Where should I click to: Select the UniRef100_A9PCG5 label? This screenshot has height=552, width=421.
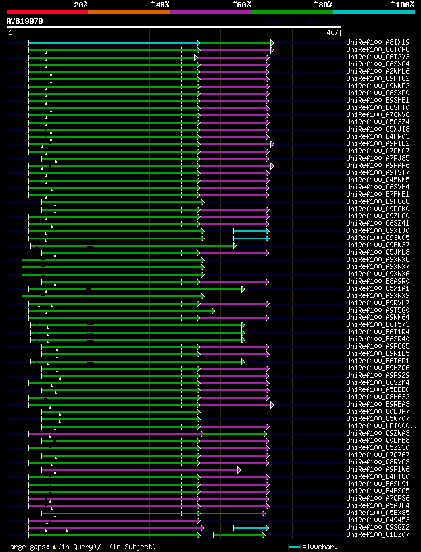[x=378, y=346]
